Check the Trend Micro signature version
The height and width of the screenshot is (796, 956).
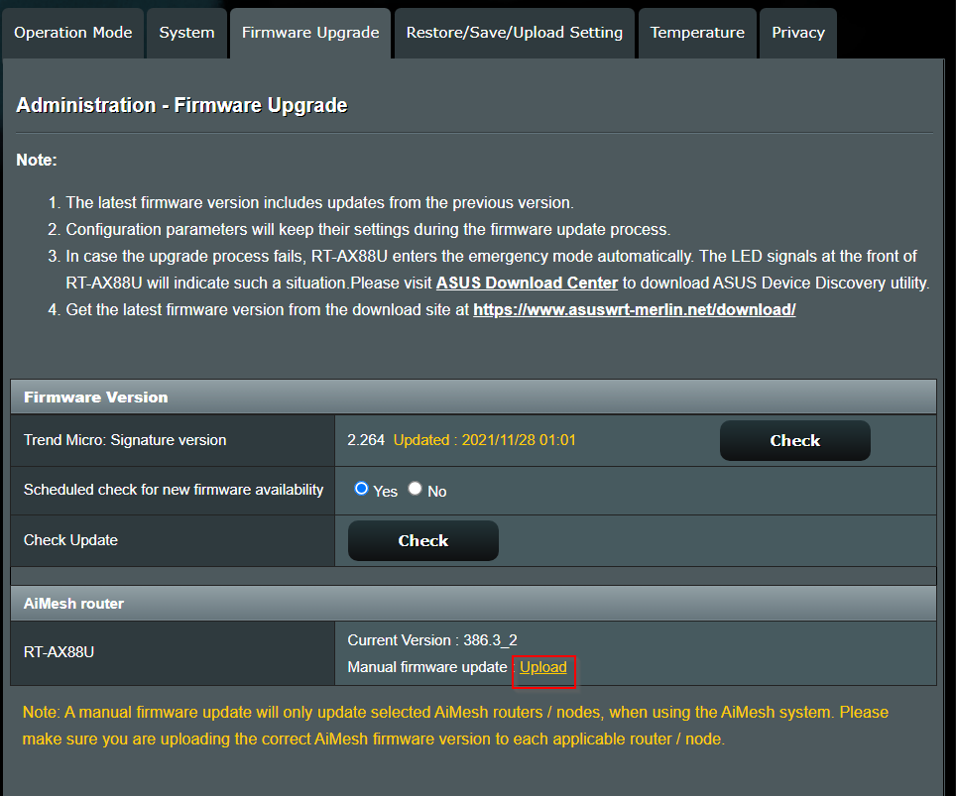click(794, 441)
